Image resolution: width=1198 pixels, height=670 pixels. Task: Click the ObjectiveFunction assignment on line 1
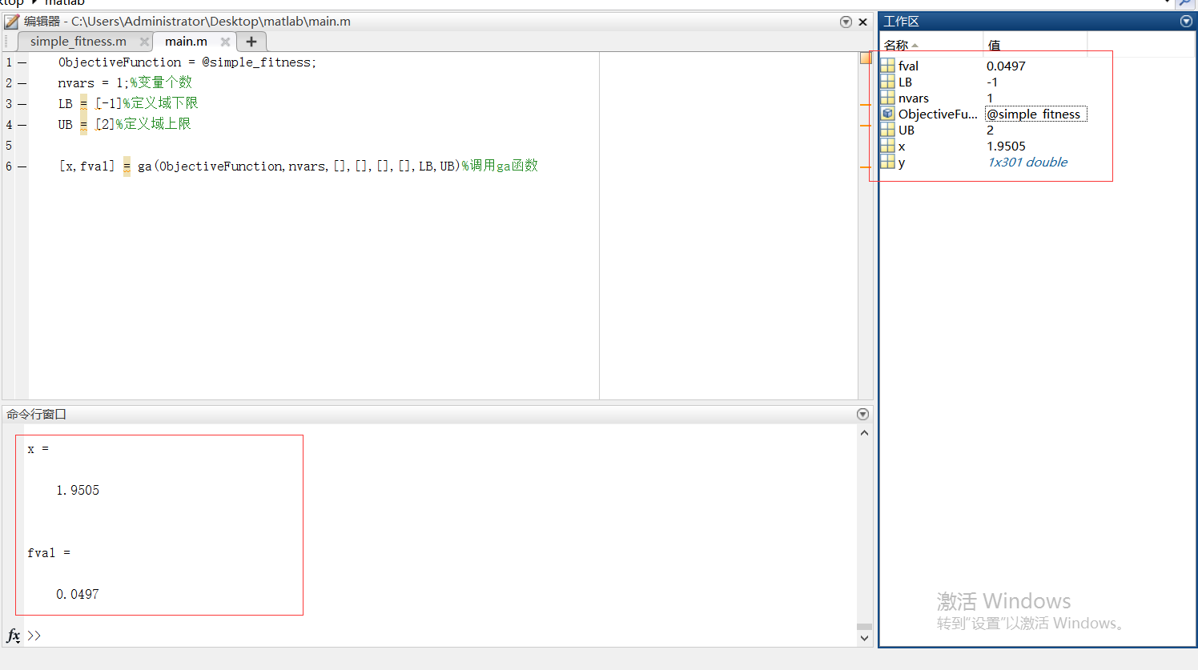tap(187, 62)
